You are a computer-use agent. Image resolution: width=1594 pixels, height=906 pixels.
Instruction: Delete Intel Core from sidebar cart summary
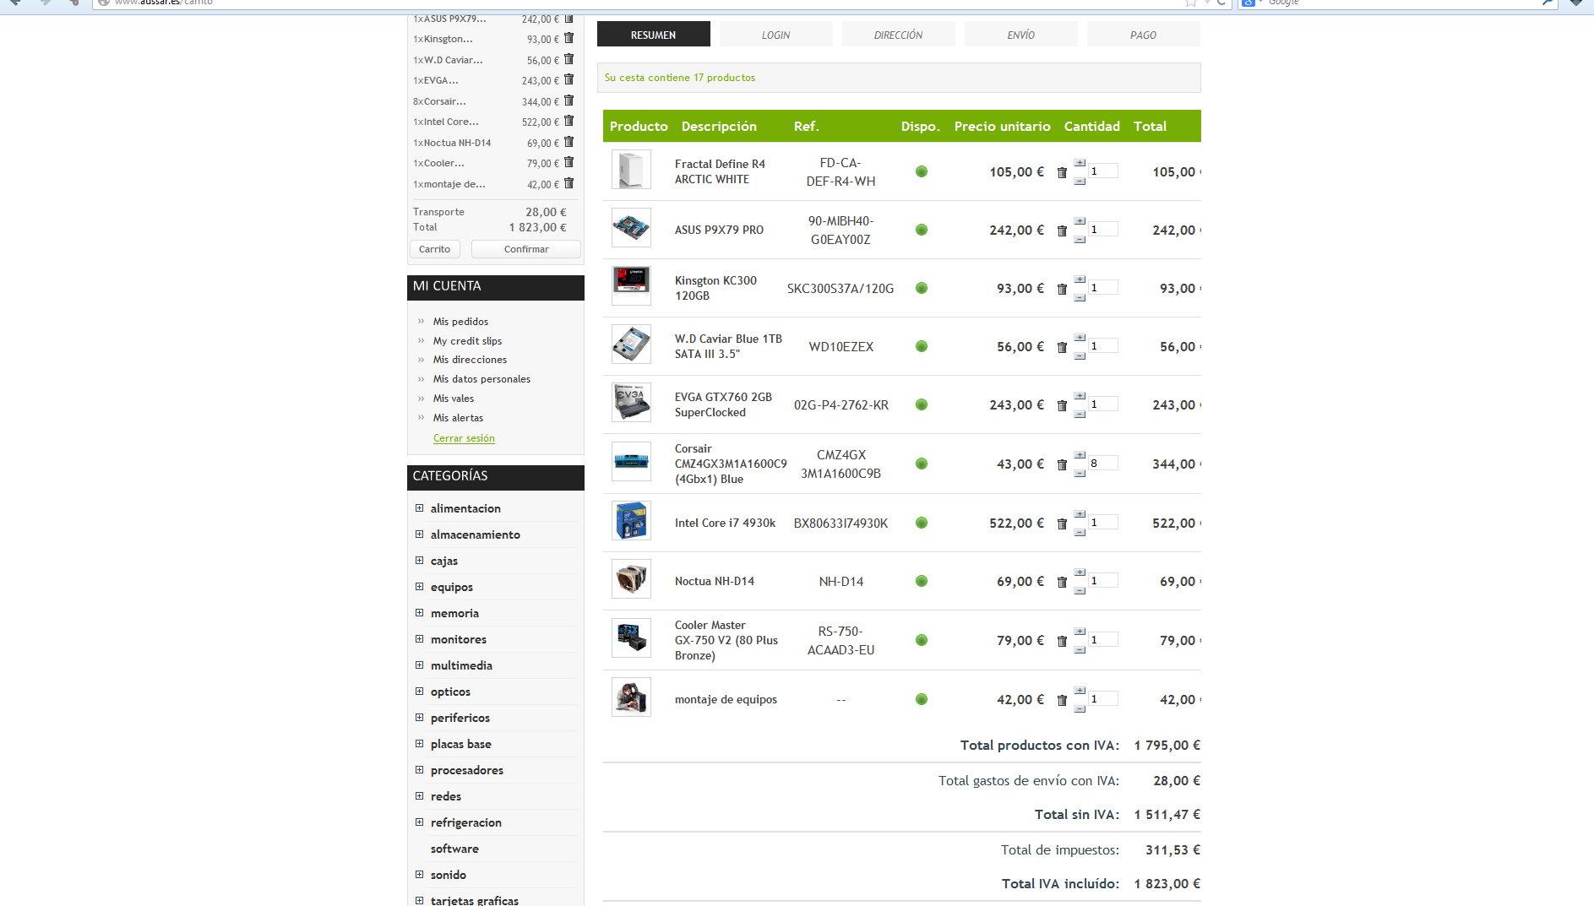(569, 121)
